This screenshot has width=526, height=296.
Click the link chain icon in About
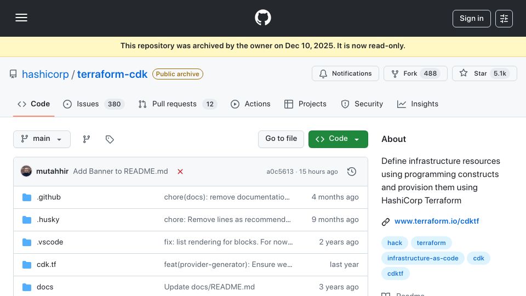pyautogui.click(x=385, y=222)
